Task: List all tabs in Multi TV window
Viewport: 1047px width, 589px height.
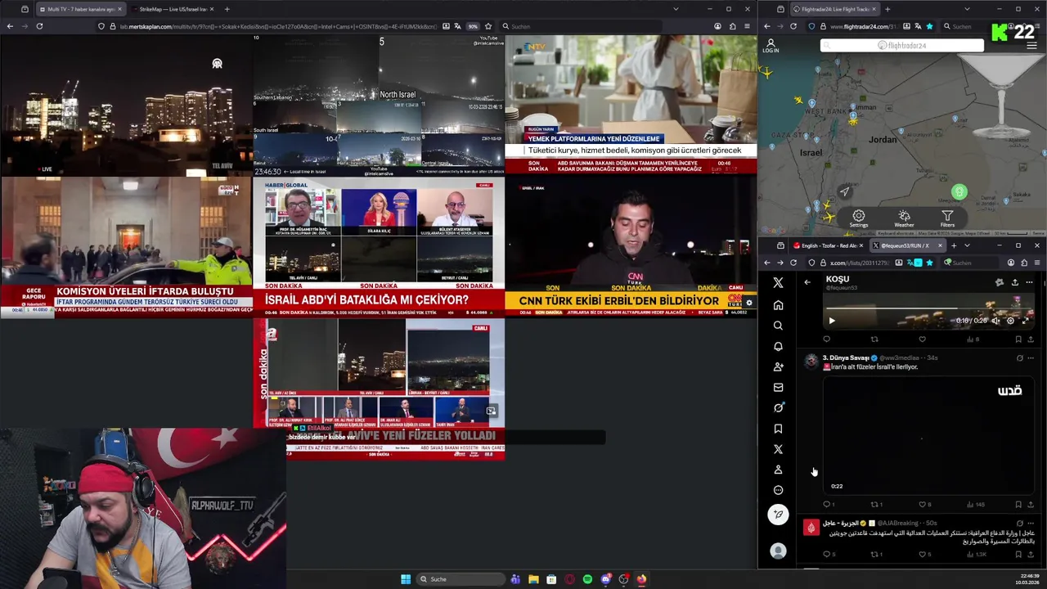Action: pos(676,9)
